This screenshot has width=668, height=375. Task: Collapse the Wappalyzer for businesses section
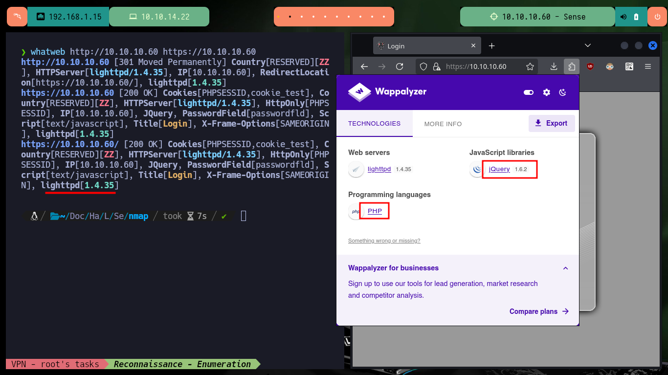pyautogui.click(x=566, y=268)
